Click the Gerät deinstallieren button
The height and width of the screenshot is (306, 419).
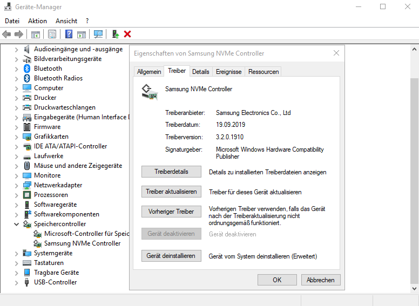click(171, 256)
